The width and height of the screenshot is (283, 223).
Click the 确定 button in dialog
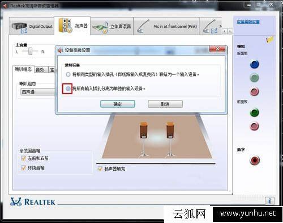coord(118,104)
